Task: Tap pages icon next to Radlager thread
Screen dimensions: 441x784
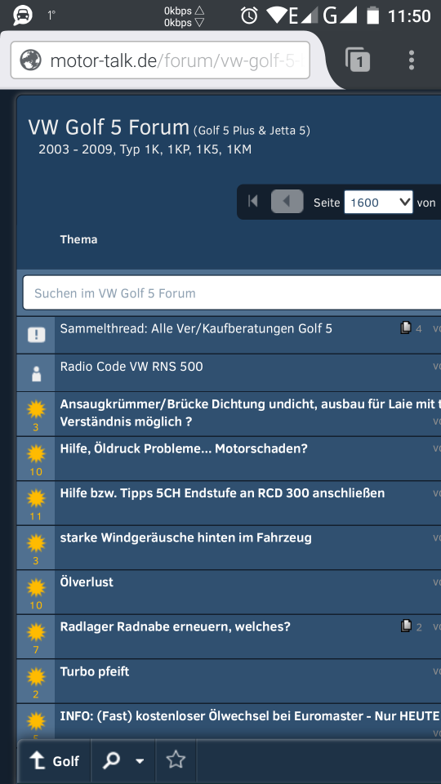Action: pos(406,626)
